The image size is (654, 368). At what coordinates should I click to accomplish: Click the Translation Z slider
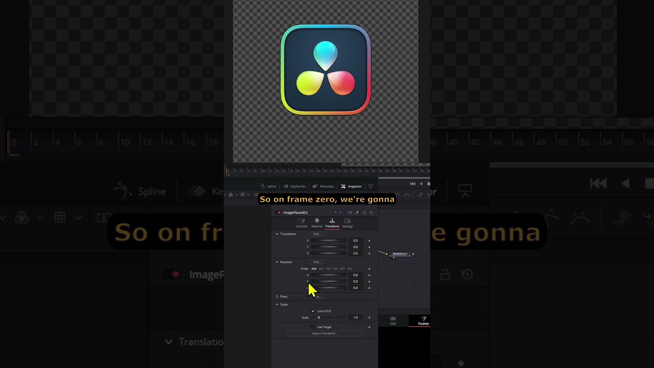click(329, 253)
